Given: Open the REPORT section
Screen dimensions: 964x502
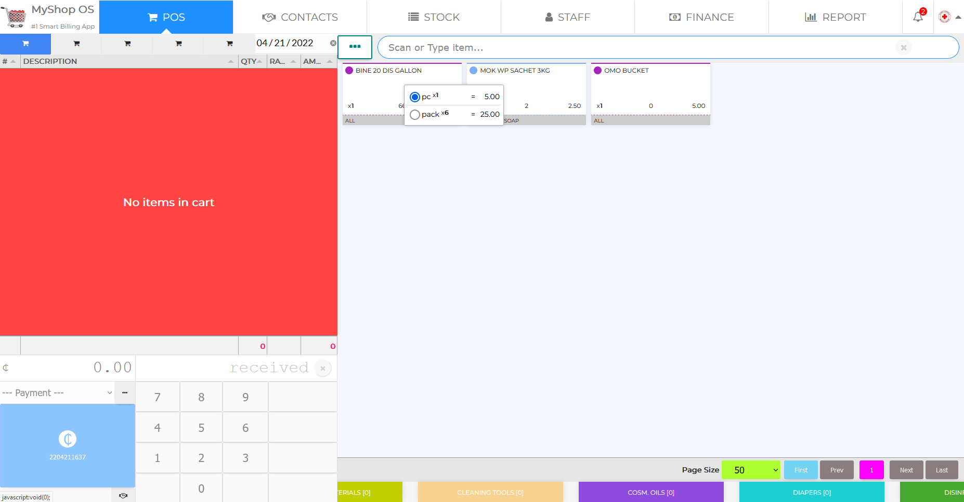Looking at the screenshot, I should [x=835, y=17].
